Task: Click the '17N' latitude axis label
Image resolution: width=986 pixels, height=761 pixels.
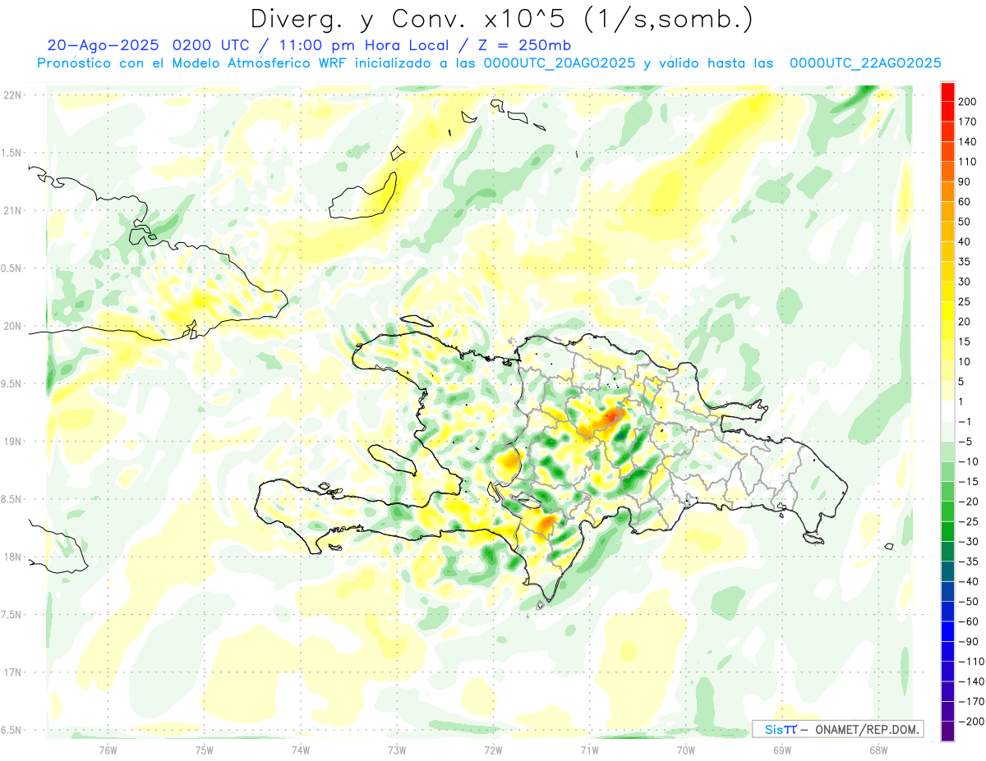Action: 12,672
